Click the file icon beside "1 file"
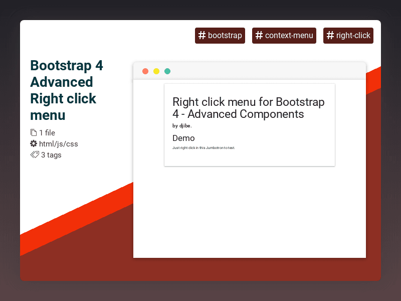The width and height of the screenshot is (401, 301). click(x=34, y=132)
